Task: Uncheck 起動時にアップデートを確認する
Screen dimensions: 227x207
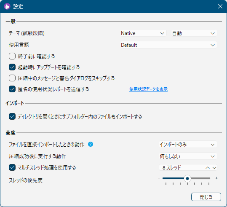Action: point(12,67)
